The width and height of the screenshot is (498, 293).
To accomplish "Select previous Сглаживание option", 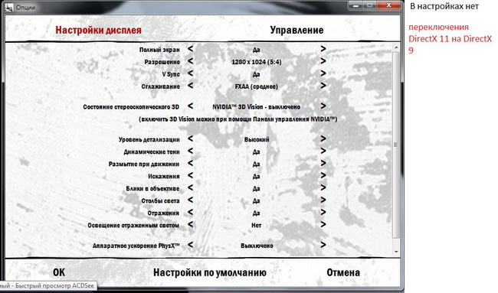I will pyautogui.click(x=190, y=86).
